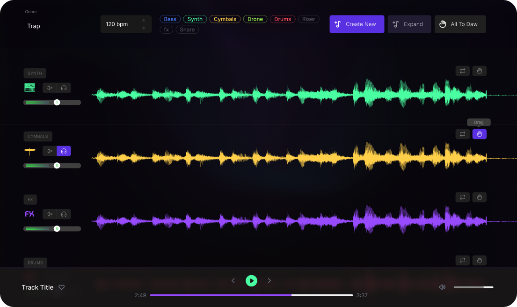
Task: Click the 120 bpm tempo field
Action: click(x=126, y=24)
